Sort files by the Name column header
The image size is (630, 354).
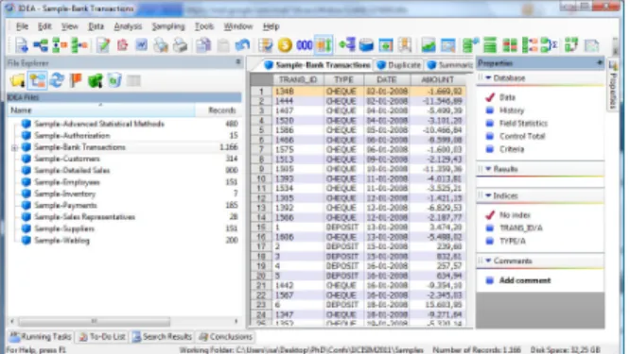101,110
